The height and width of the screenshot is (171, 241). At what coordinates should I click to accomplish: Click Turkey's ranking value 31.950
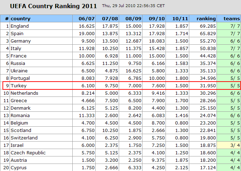[208, 86]
